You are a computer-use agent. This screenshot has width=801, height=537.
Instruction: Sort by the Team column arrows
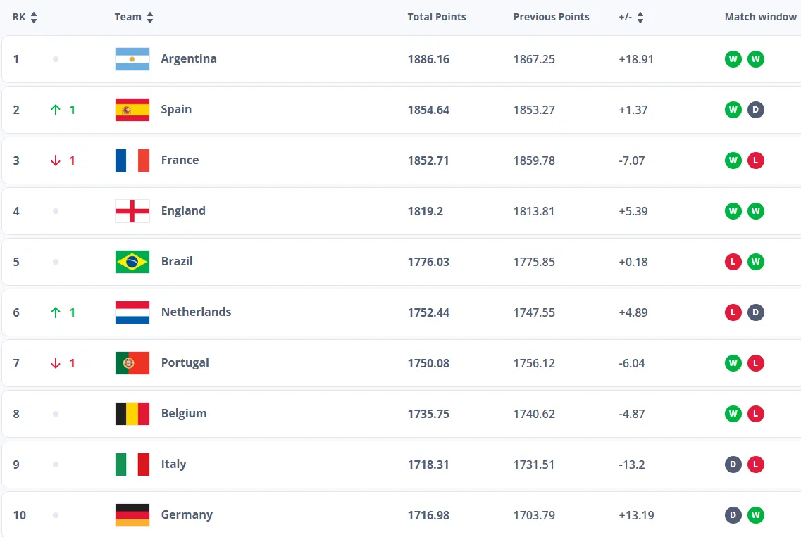point(150,17)
